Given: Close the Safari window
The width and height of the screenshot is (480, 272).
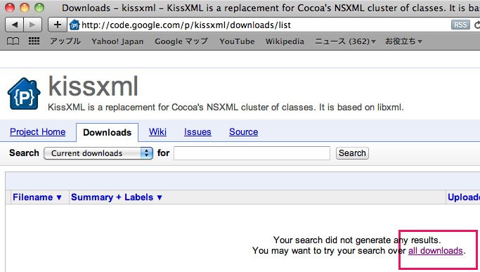Looking at the screenshot, I should pyautogui.click(x=10, y=7).
